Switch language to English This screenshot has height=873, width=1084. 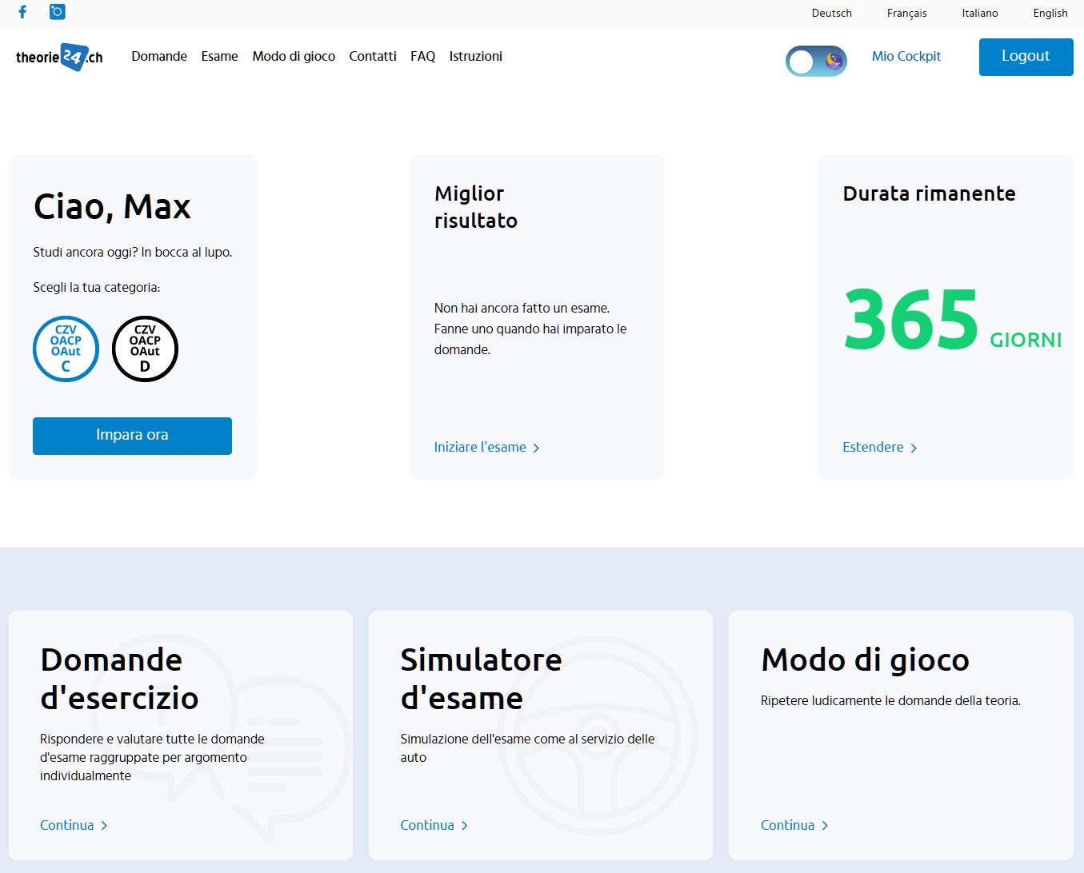(1050, 13)
